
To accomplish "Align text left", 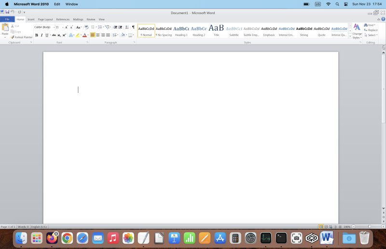I will pyautogui.click(x=93, y=35).
